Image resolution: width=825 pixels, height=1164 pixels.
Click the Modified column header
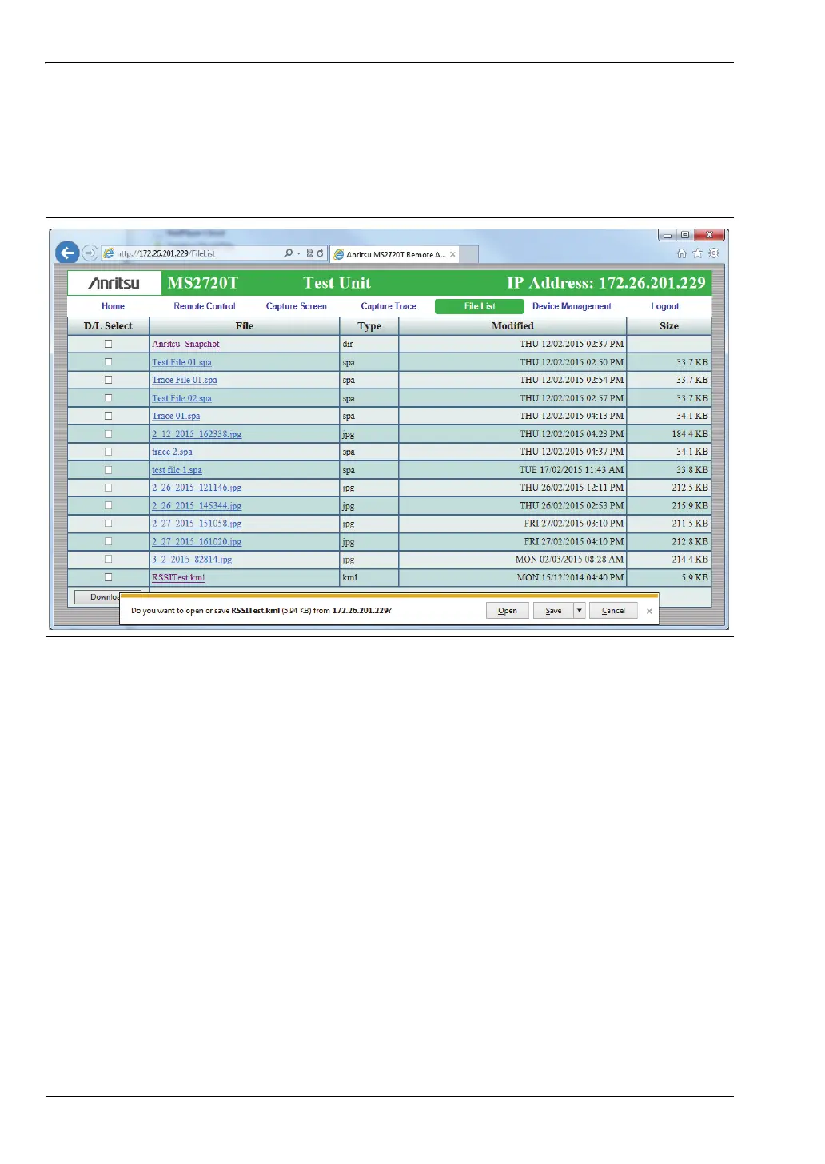click(512, 326)
